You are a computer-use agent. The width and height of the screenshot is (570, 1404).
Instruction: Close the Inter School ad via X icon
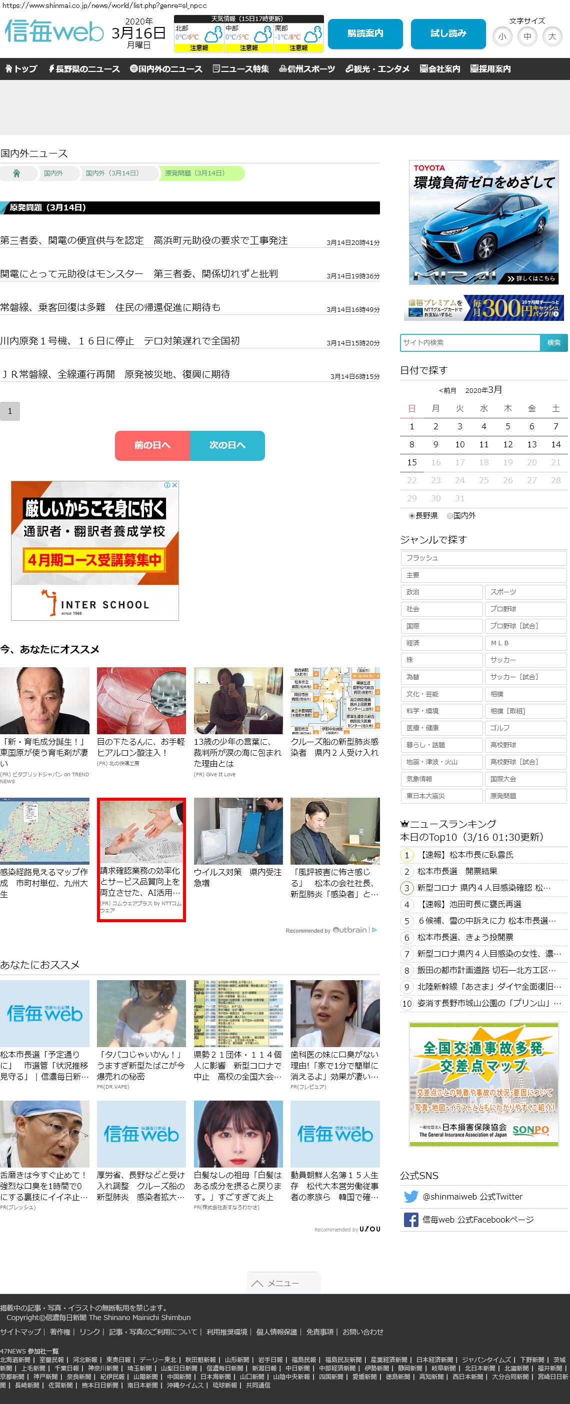click(174, 485)
